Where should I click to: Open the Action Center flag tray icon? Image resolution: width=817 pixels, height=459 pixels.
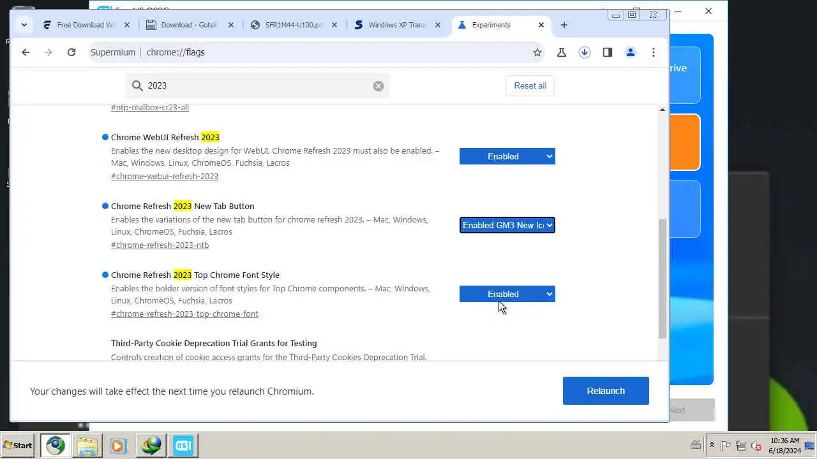726,446
